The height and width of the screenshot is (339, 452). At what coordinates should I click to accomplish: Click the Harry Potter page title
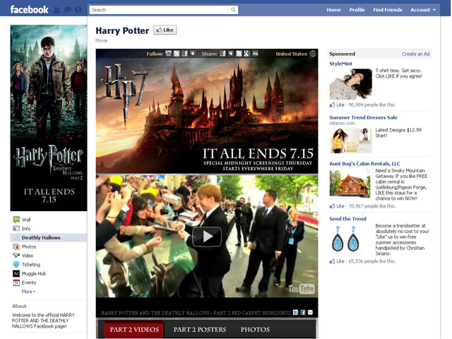[122, 30]
